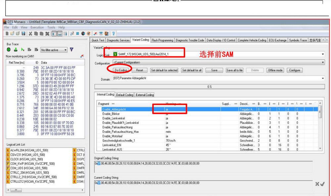
Task: Click the red connector toolbar icon
Action: click(x=95, y=33)
